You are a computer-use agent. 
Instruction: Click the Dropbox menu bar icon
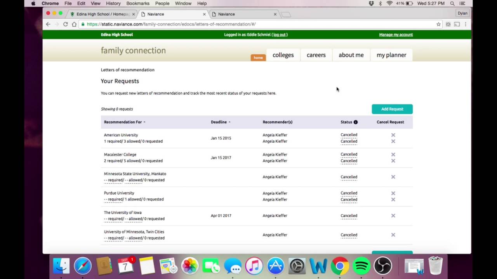click(371, 3)
